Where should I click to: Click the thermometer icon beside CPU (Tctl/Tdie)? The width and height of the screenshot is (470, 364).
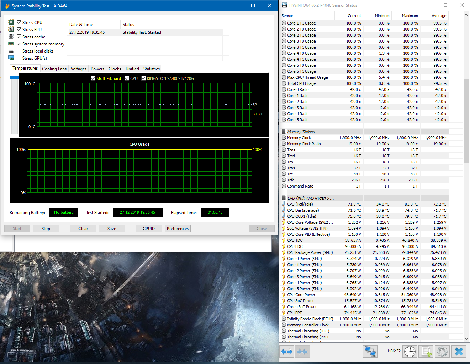(x=284, y=204)
